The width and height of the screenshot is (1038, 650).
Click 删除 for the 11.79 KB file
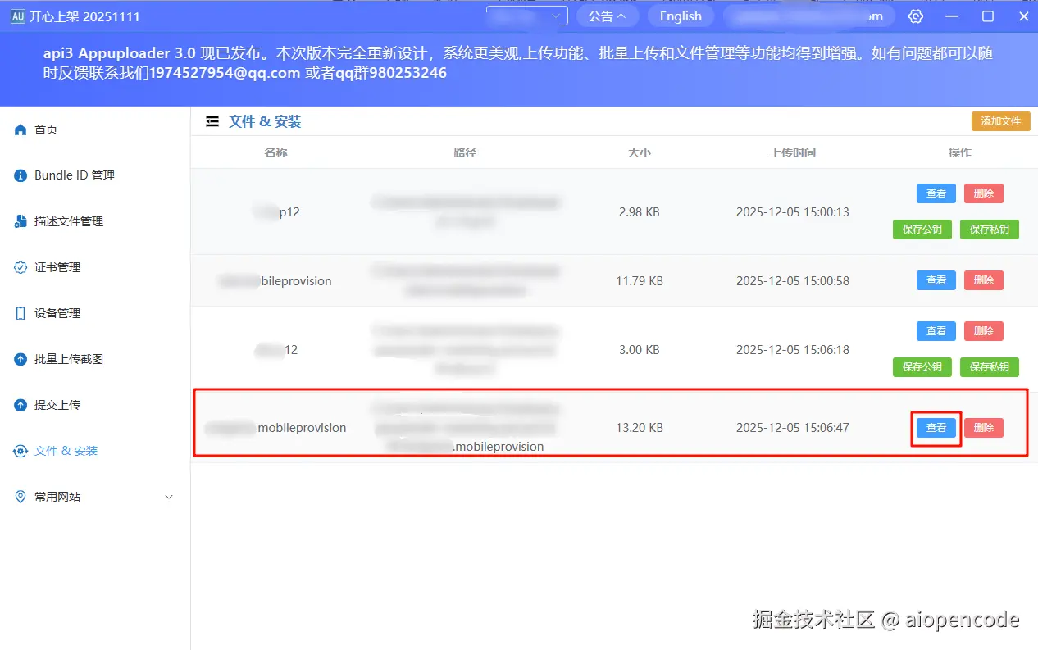click(x=984, y=280)
